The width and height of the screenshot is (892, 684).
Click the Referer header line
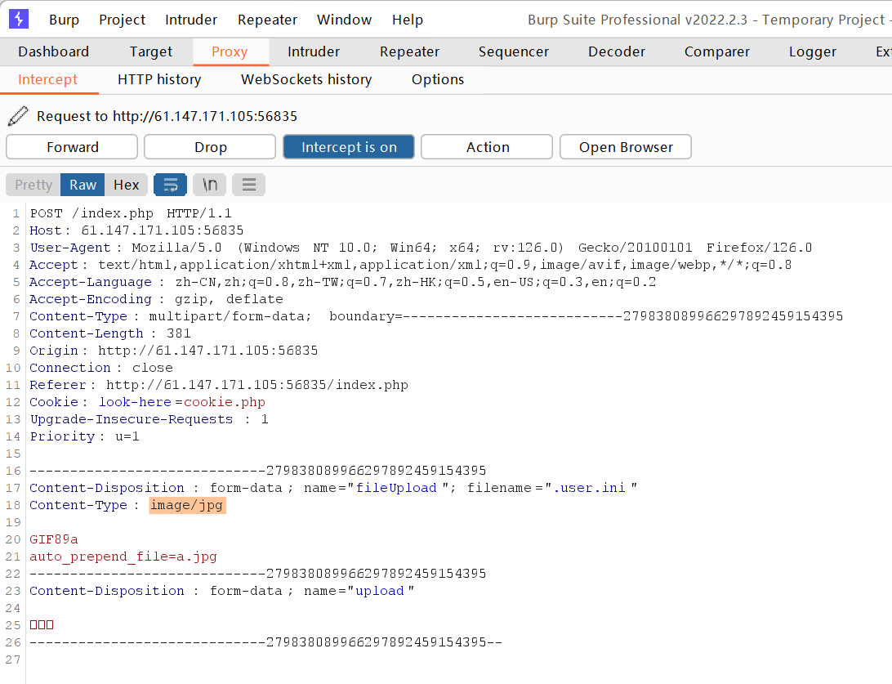[x=219, y=385]
